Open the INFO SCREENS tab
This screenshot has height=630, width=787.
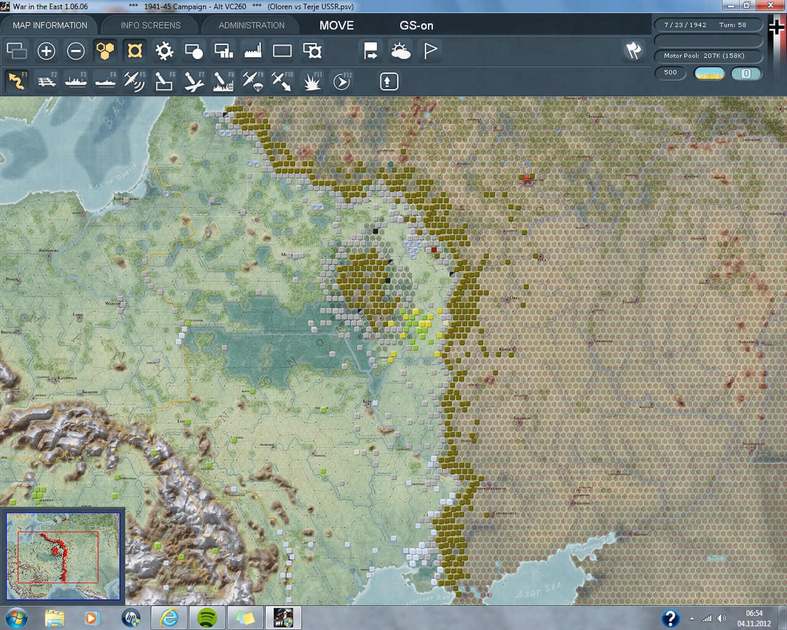pyautogui.click(x=151, y=25)
